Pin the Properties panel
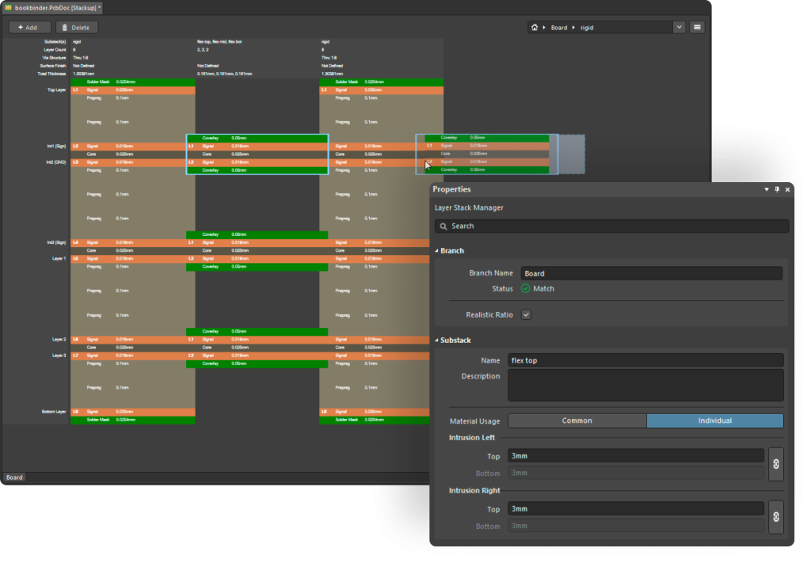This screenshot has width=811, height=563. pyautogui.click(x=777, y=190)
